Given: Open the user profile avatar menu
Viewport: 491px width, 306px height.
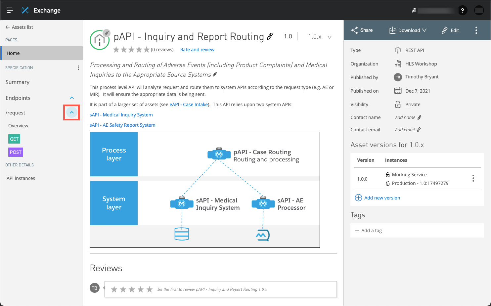Looking at the screenshot, I should (479, 10).
